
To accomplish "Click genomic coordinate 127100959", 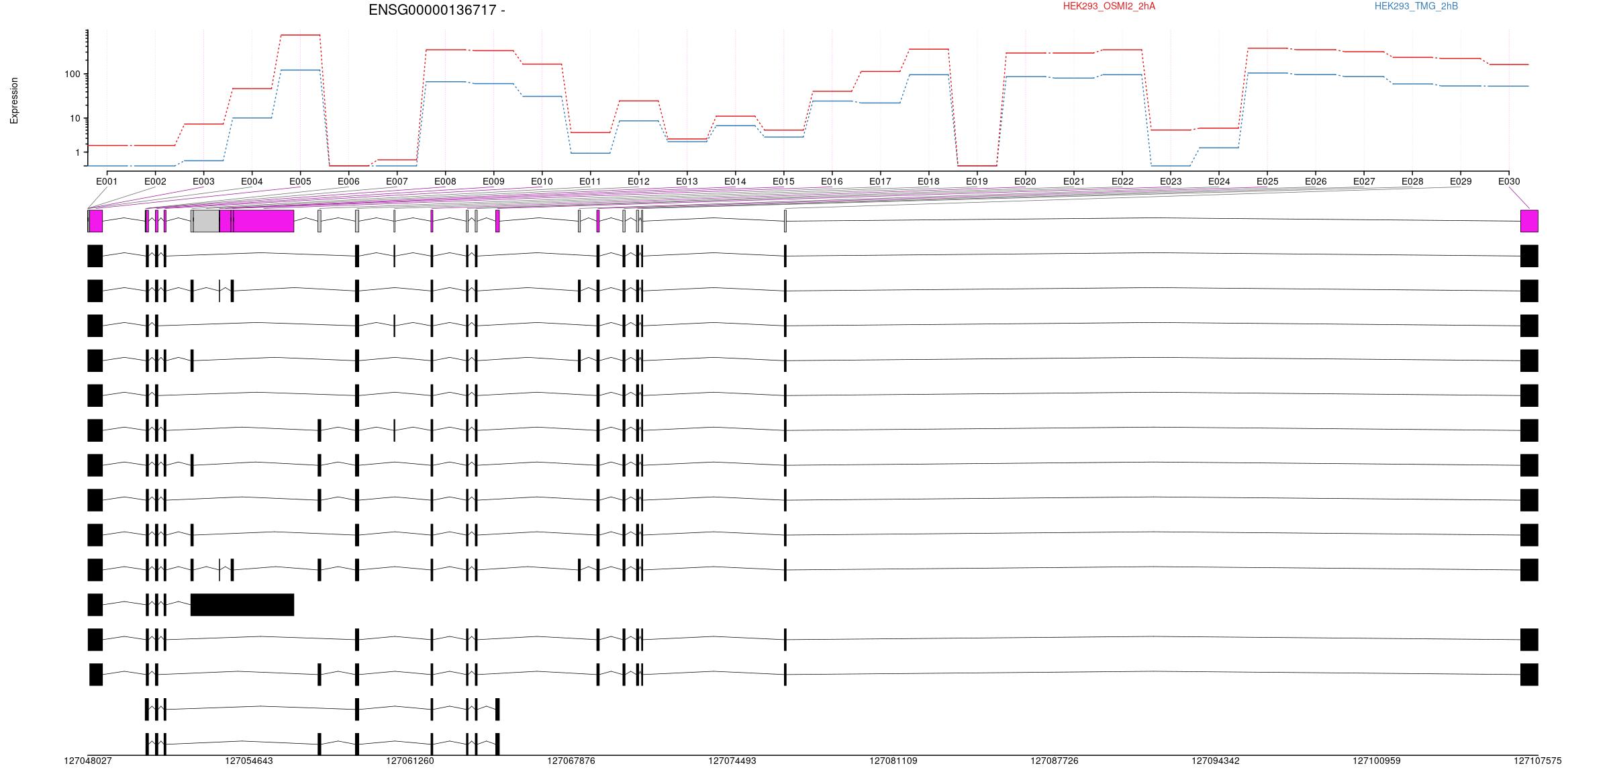I will tap(1377, 761).
